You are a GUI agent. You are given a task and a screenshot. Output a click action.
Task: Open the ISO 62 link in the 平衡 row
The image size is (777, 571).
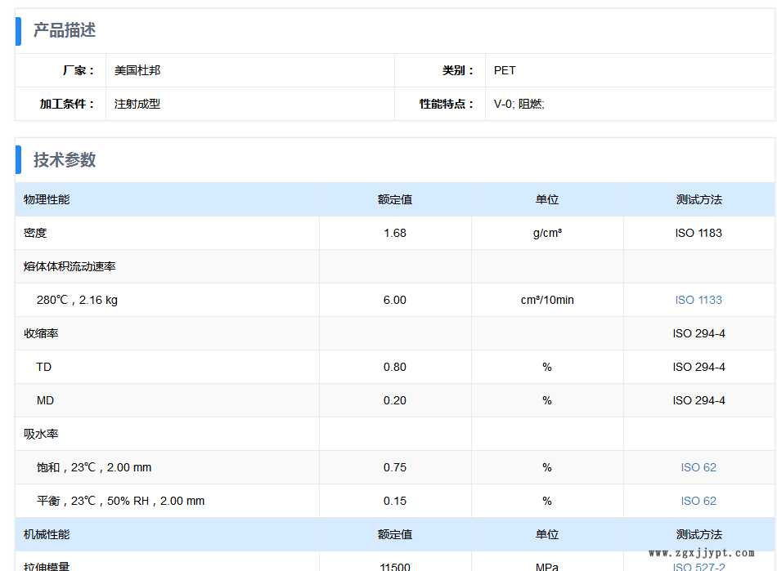698,501
